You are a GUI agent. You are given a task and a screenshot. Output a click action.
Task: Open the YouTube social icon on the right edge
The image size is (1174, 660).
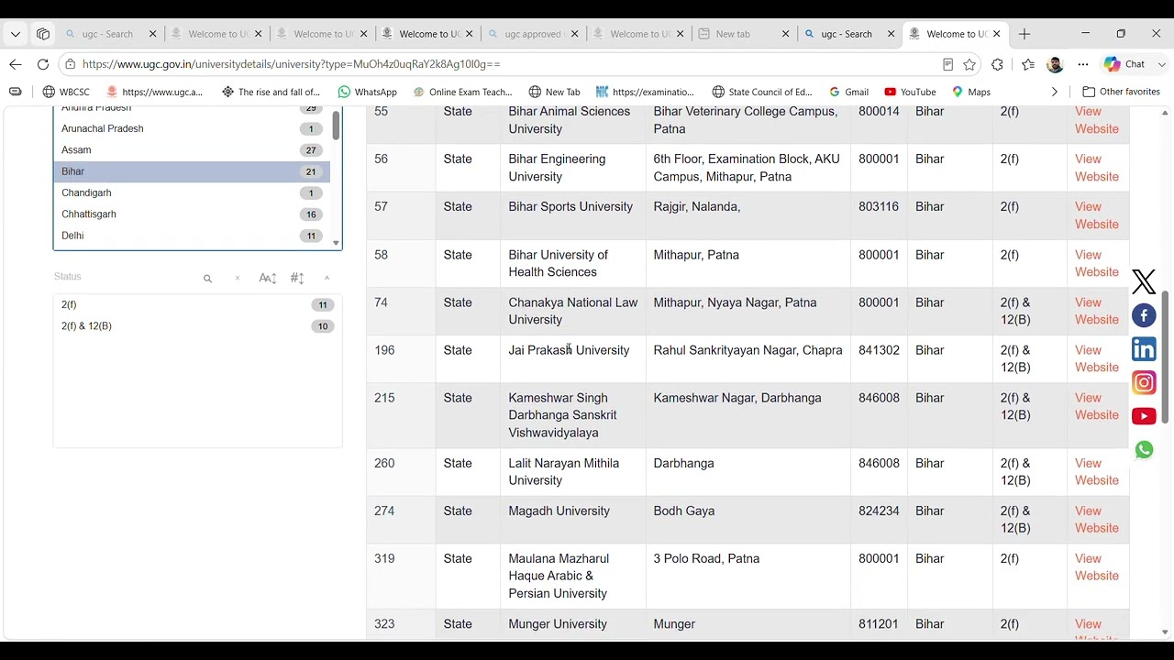point(1144,416)
